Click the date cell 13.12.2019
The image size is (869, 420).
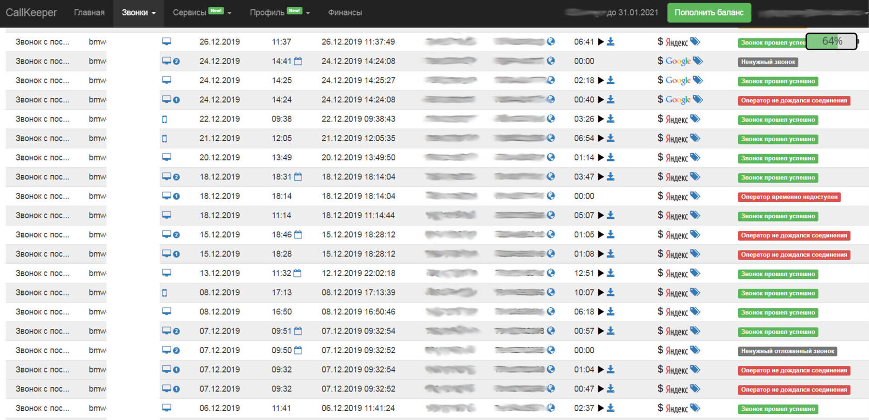pos(220,274)
